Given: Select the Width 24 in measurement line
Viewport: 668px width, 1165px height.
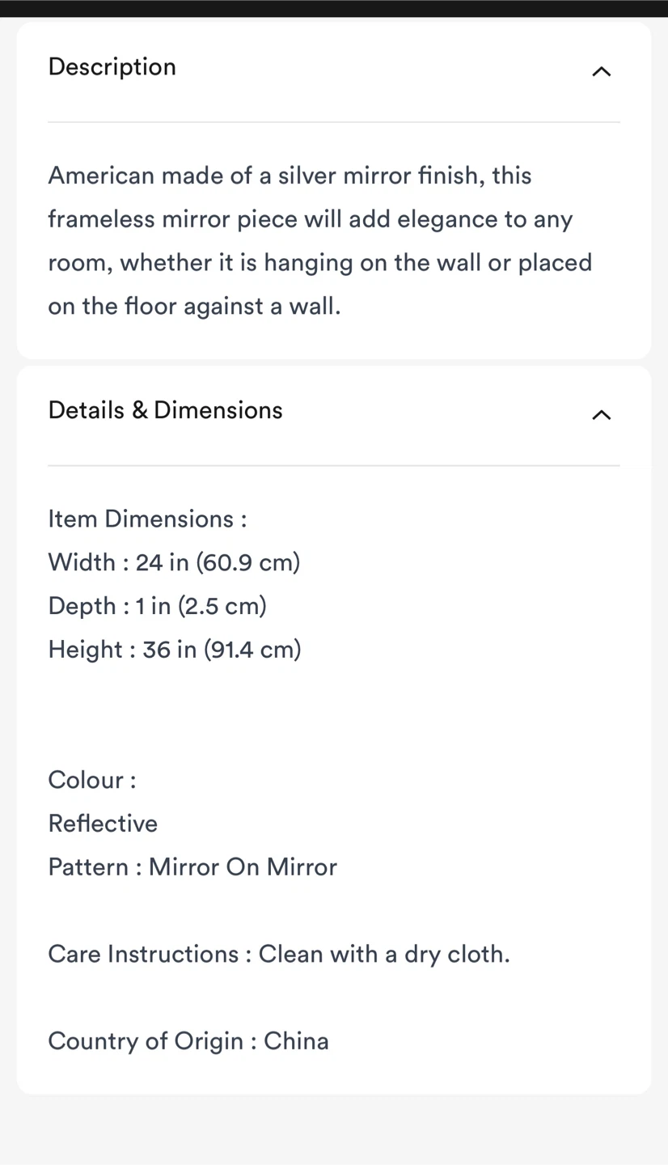Looking at the screenshot, I should click(174, 562).
